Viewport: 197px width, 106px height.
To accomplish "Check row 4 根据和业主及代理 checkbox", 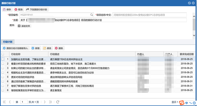I will (x=3, y=72).
